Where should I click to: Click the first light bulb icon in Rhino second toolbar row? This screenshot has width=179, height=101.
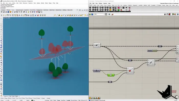click(2, 15)
